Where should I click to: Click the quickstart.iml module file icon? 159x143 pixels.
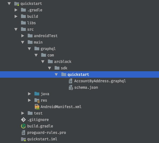23,139
